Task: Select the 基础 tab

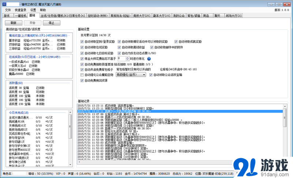Action: [33, 15]
